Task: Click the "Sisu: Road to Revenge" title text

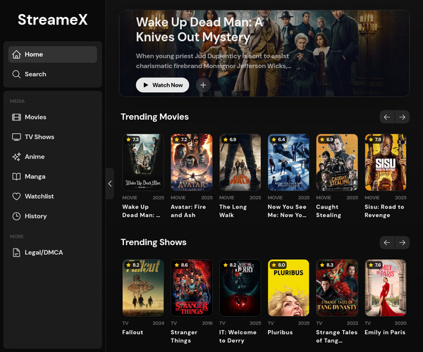Action: 384,211
